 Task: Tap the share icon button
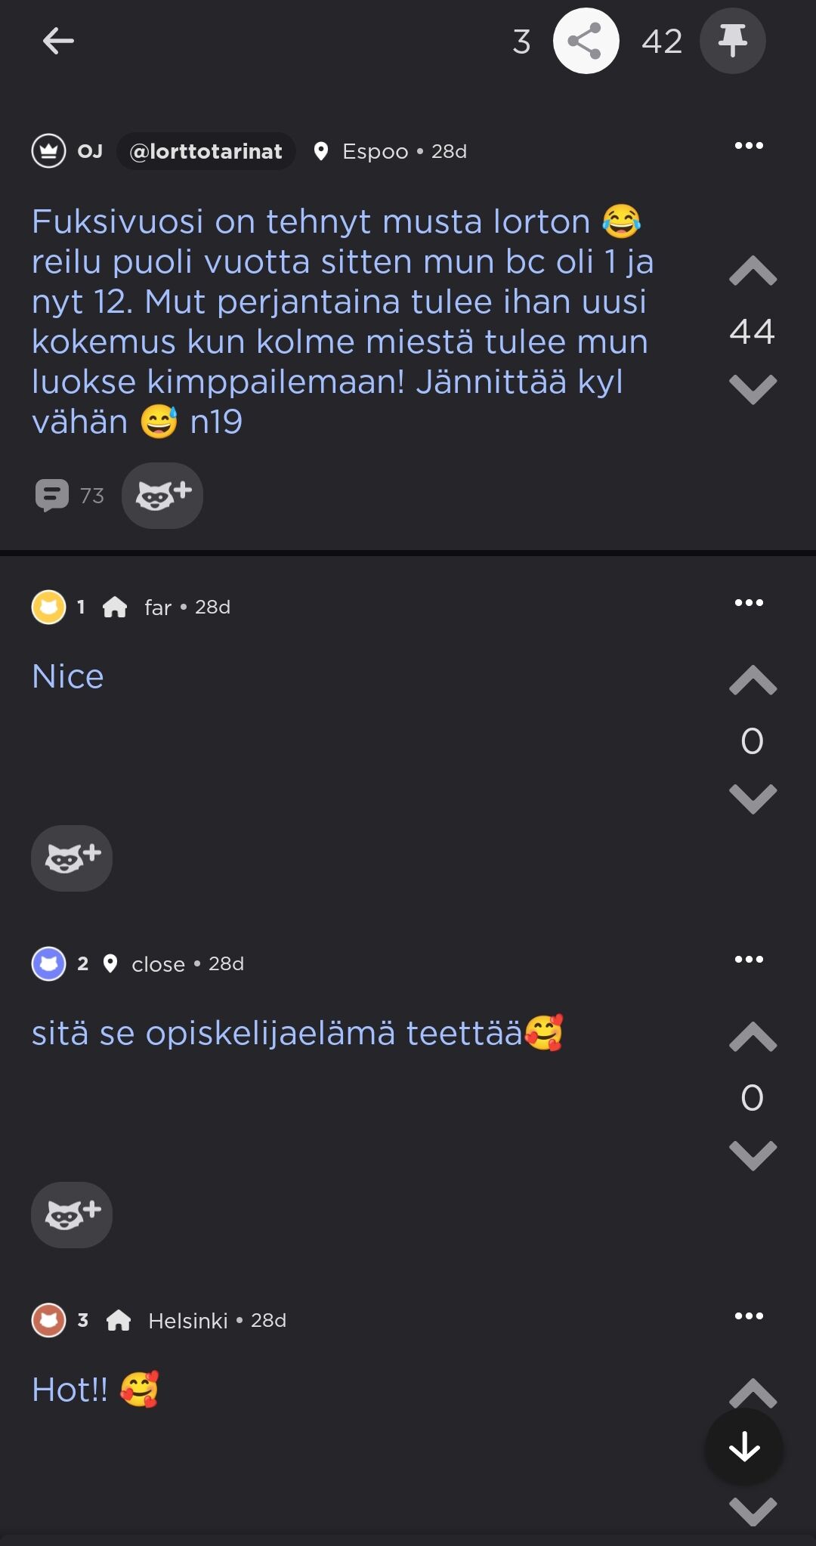pyautogui.click(x=586, y=41)
